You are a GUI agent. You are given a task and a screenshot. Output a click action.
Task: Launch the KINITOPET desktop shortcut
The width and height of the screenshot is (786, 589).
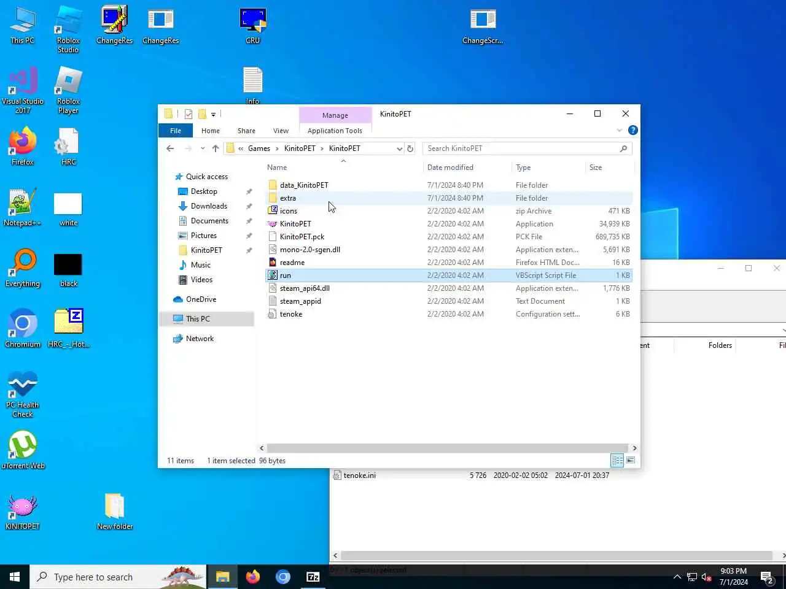click(x=23, y=511)
